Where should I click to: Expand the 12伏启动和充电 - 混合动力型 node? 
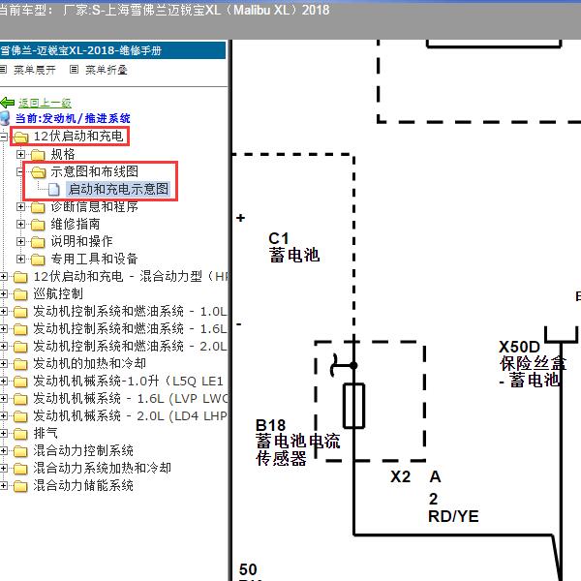click(x=3, y=276)
